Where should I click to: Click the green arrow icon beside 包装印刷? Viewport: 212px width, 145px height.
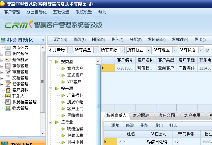(x=63, y=136)
